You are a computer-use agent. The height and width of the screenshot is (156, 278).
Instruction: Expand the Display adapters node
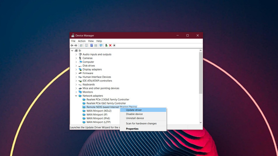click(x=76, y=69)
